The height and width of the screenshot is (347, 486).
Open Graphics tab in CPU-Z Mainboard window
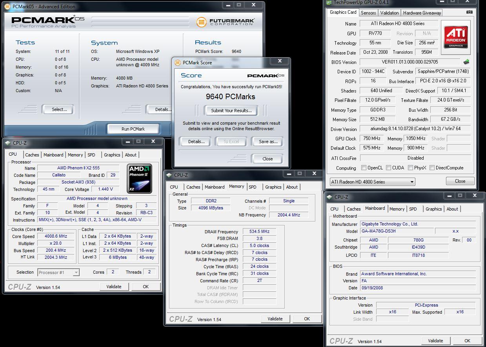(434, 209)
